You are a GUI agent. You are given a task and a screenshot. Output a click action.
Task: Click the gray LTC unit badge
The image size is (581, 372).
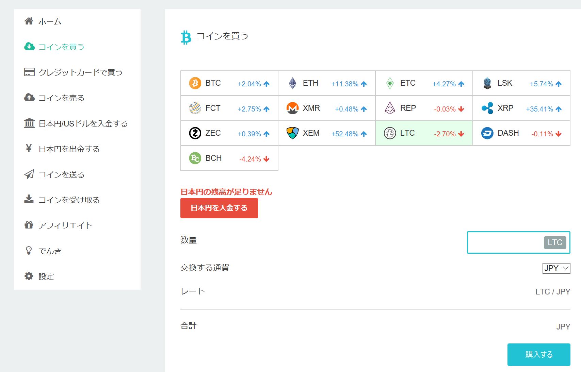tap(555, 242)
